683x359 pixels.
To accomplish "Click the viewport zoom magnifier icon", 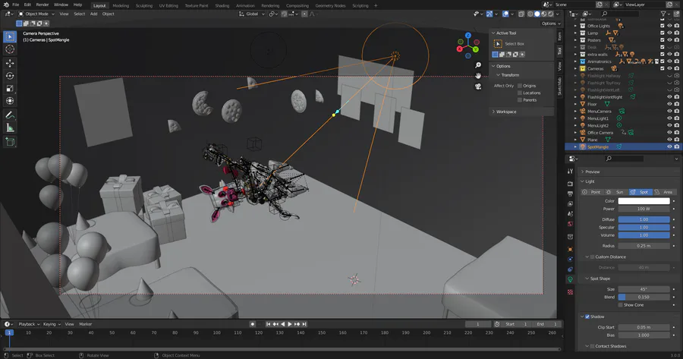I will click(x=478, y=65).
